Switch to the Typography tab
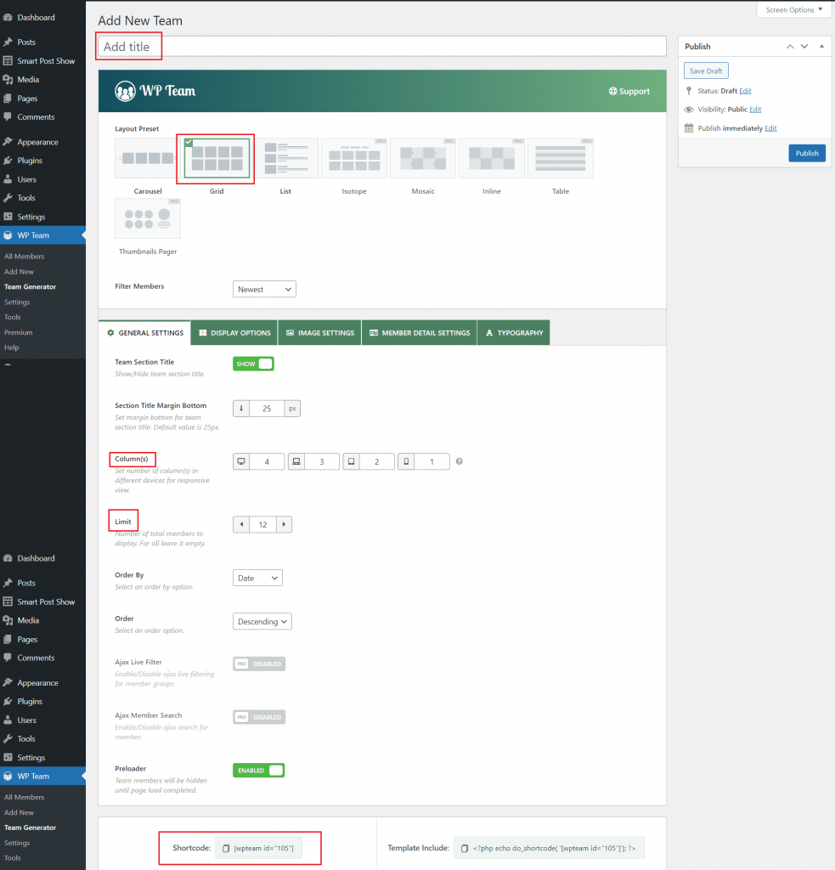This screenshot has height=870, width=835. click(514, 333)
